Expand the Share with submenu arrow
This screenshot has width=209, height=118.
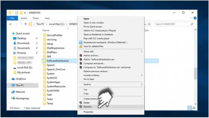pos(142,52)
